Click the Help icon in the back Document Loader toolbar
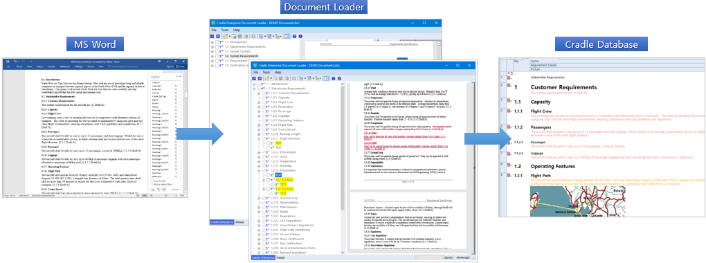Screen dimensions: 706x263 294,37
